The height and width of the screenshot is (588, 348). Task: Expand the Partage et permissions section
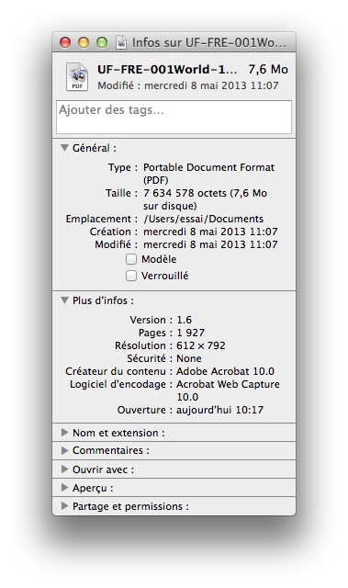(64, 506)
